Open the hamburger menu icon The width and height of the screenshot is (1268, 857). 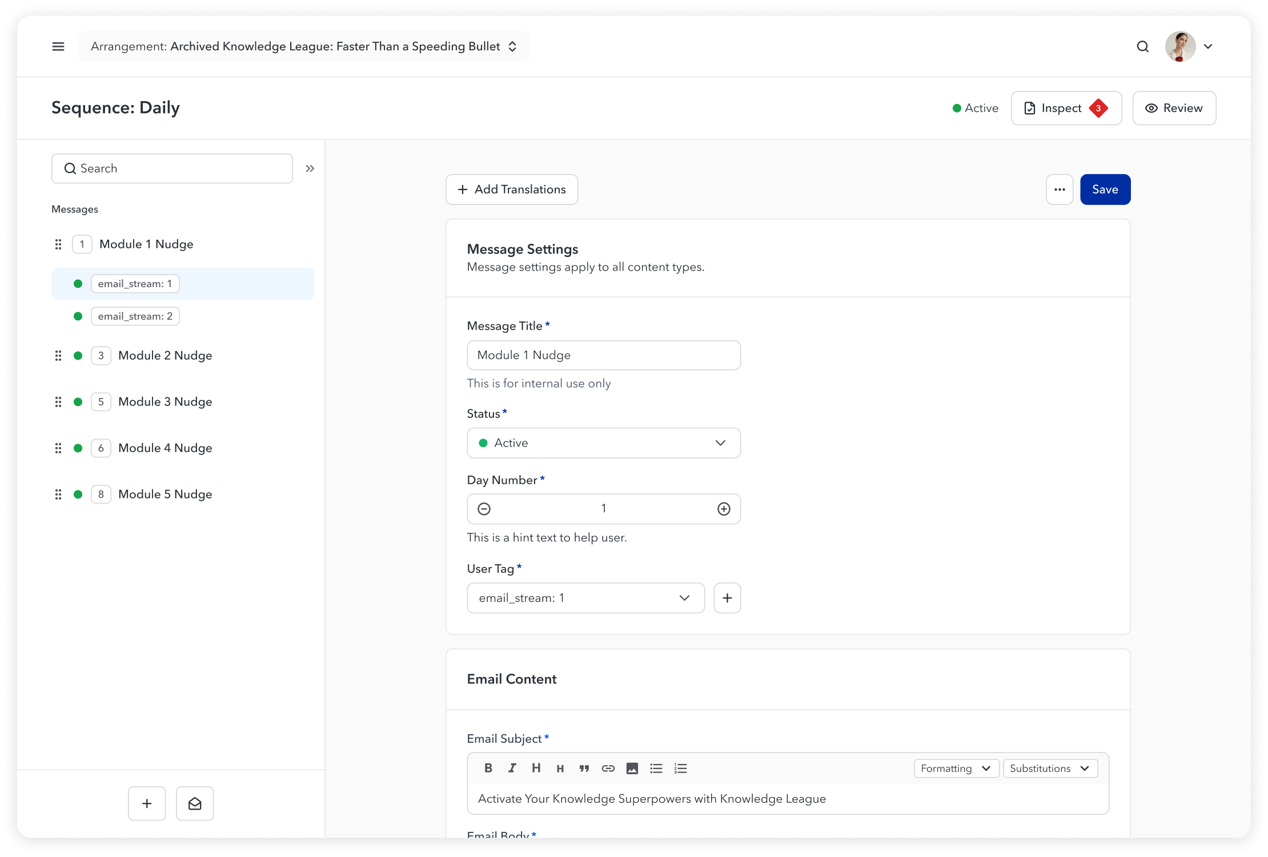pyautogui.click(x=58, y=46)
